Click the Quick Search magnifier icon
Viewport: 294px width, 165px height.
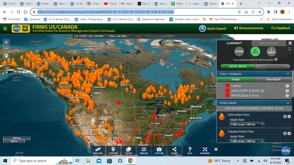(202, 29)
